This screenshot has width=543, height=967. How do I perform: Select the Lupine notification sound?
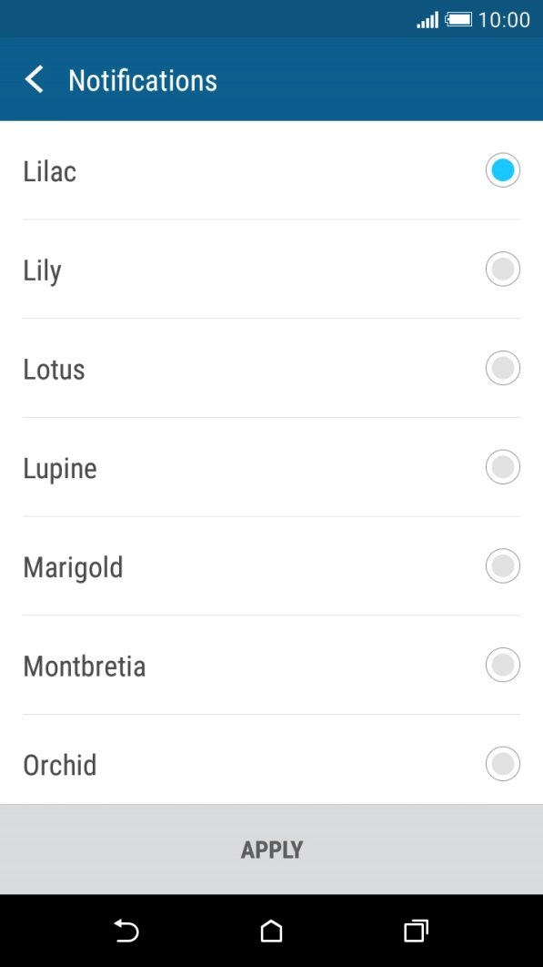pyautogui.click(x=502, y=466)
